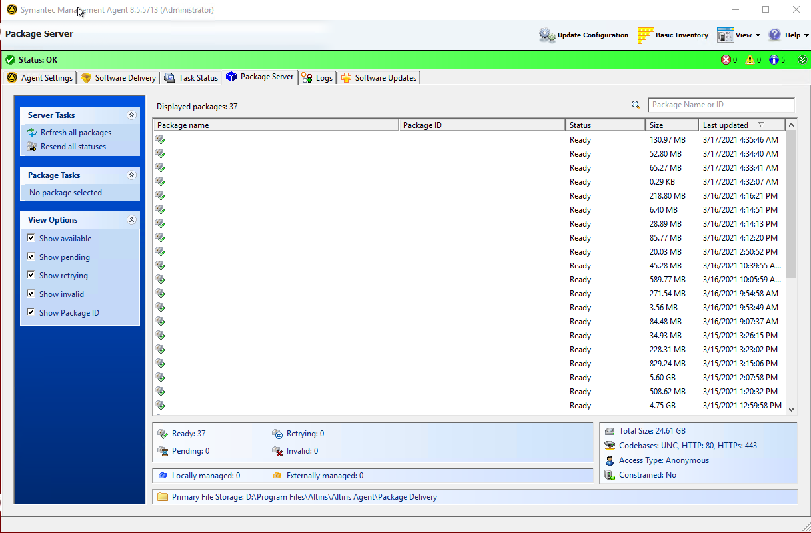This screenshot has width=811, height=533.
Task: Open the Help menu
Action: point(788,35)
